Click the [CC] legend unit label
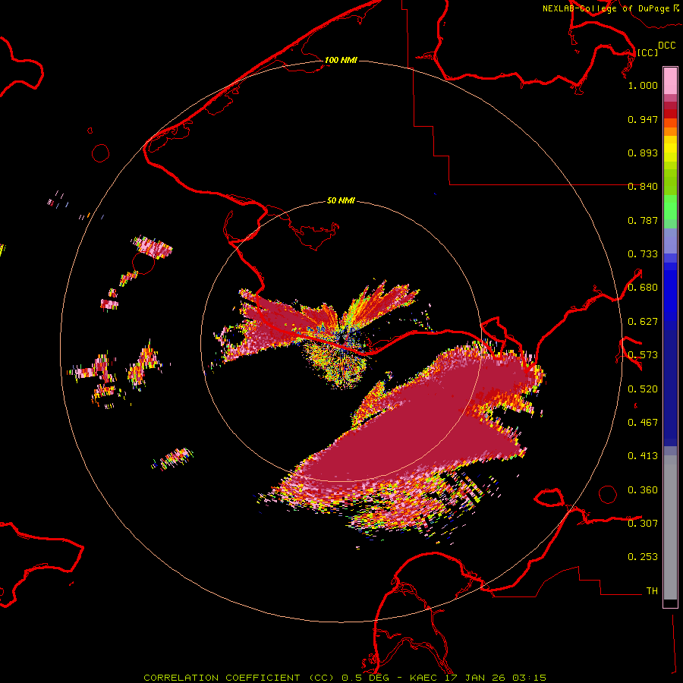The width and height of the screenshot is (683, 683). click(x=648, y=52)
